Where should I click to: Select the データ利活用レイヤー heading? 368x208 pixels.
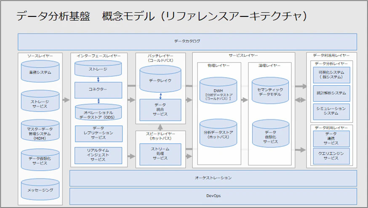(331, 56)
